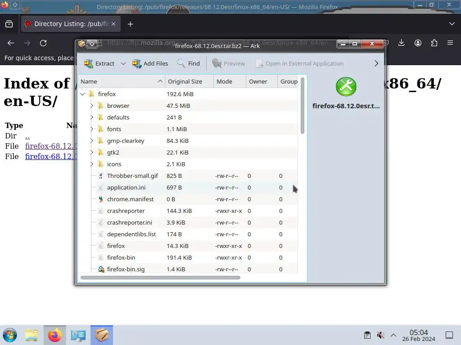
Task: Select the crashreporter file row
Action: (x=188, y=211)
